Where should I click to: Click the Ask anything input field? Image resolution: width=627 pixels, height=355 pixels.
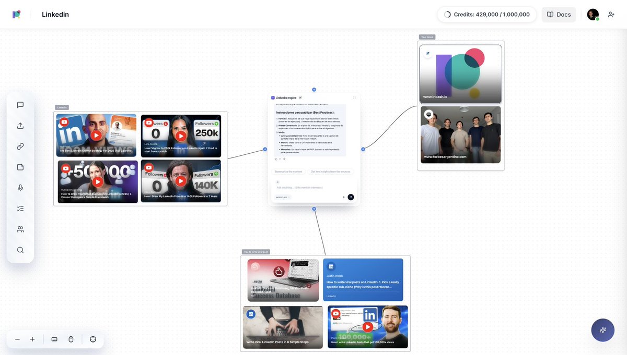point(313,187)
